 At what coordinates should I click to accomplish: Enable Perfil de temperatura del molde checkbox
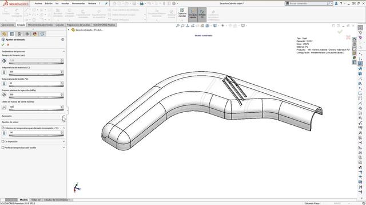pos(3,147)
